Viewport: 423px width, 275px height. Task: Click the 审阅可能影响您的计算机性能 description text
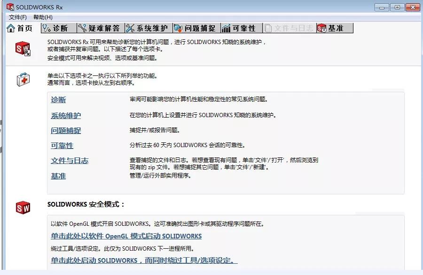point(199,99)
